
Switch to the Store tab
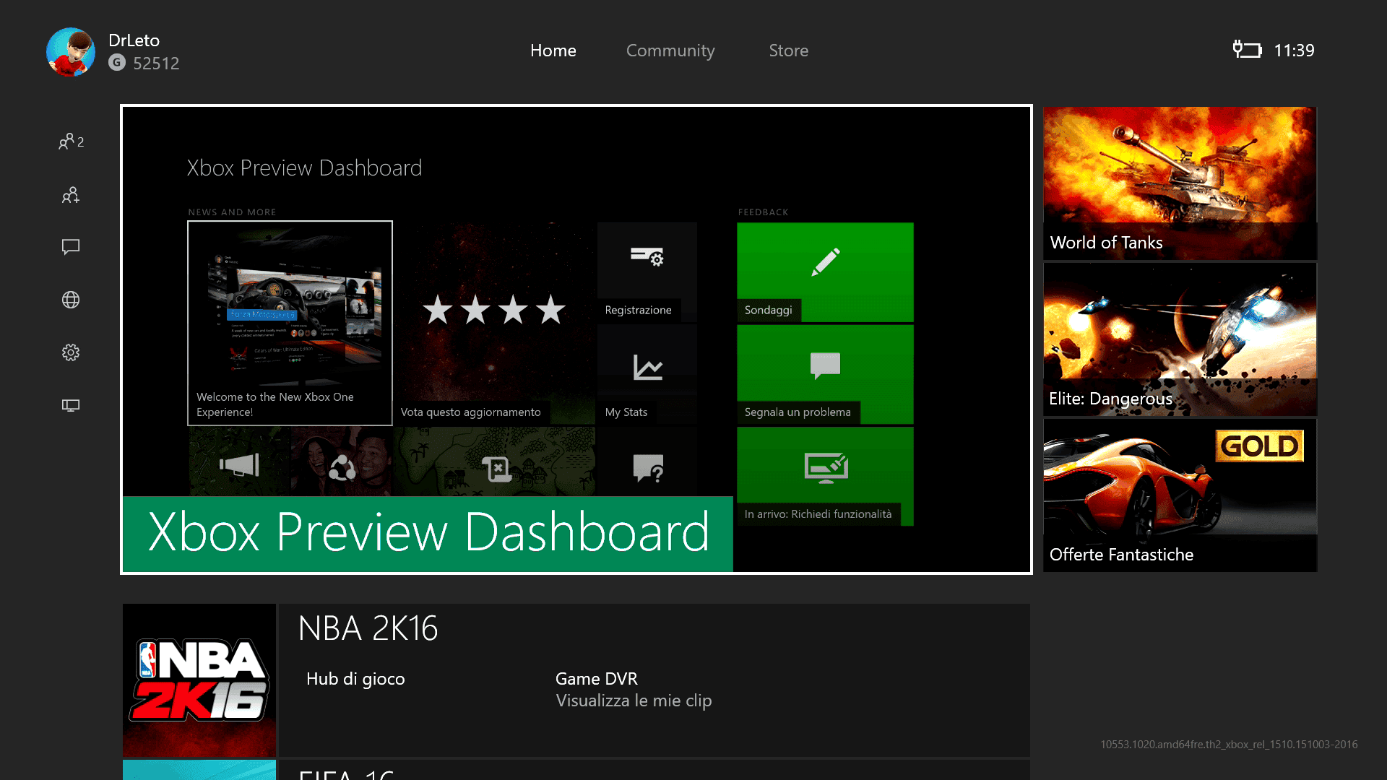coord(789,51)
